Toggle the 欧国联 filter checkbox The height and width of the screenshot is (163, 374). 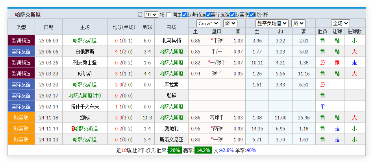point(233,15)
